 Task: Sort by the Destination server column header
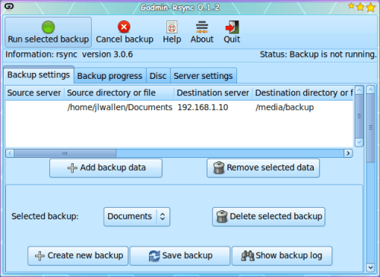[213, 93]
